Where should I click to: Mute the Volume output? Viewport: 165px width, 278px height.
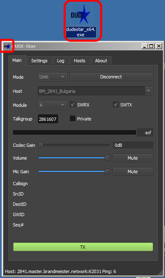click(133, 158)
